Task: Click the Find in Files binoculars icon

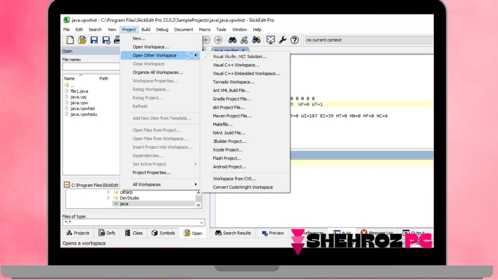Action: click(x=256, y=40)
